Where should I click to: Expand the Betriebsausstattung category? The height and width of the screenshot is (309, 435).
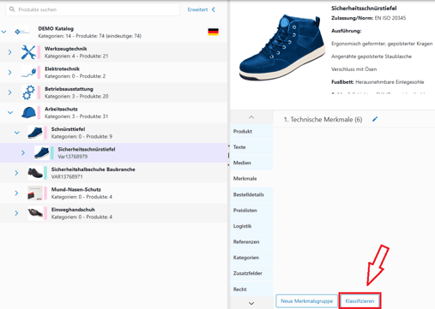(10, 92)
